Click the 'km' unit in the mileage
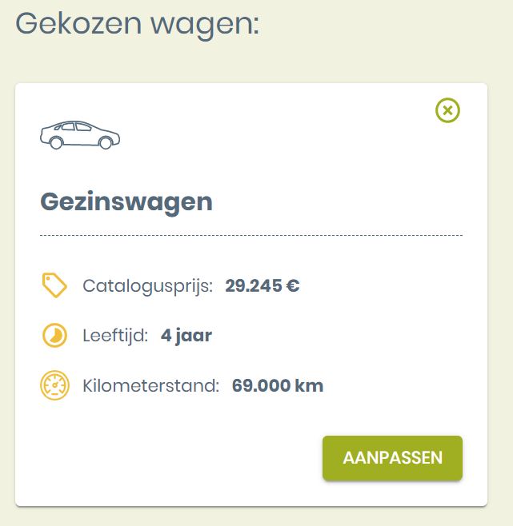The height and width of the screenshot is (526, 513). point(309,386)
